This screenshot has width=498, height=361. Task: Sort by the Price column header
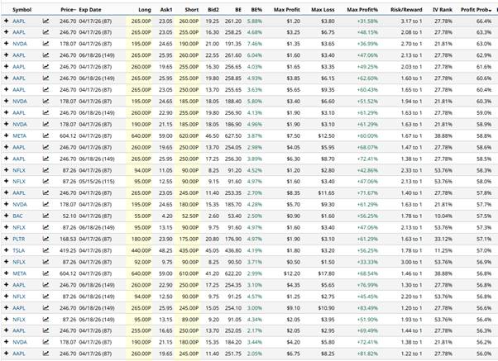point(68,10)
